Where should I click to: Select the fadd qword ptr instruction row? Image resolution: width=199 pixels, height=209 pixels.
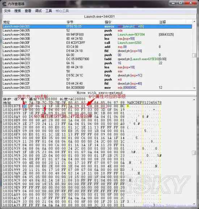click(x=97, y=59)
